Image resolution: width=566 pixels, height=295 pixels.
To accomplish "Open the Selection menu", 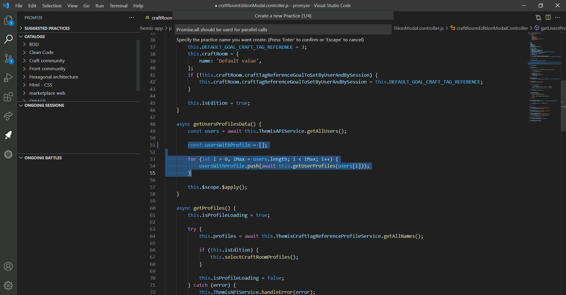I will 52,6.
